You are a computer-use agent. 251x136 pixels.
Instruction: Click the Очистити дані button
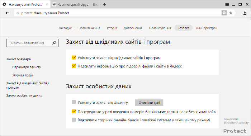tap(149, 103)
